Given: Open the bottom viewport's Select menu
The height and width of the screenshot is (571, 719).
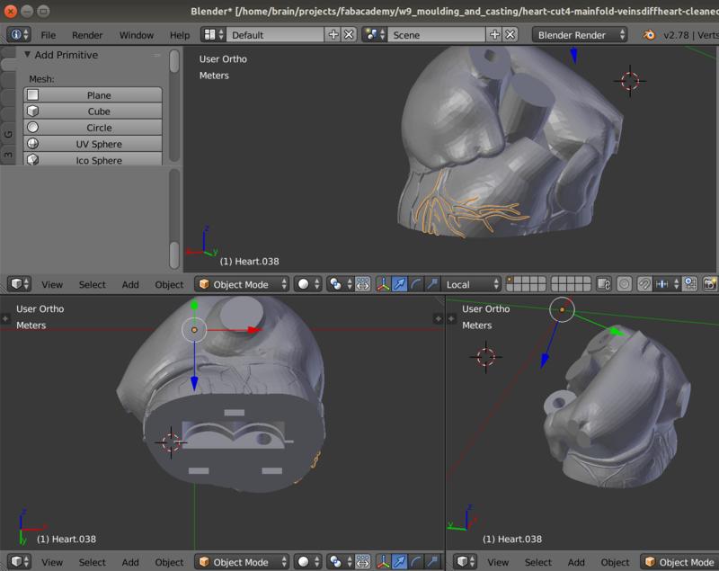Looking at the screenshot, I should (93, 561).
